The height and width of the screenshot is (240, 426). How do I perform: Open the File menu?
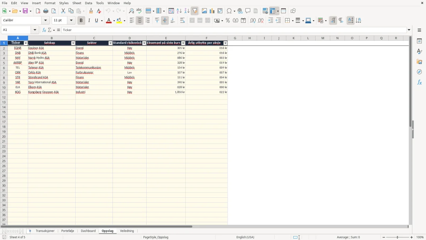pos(5,3)
